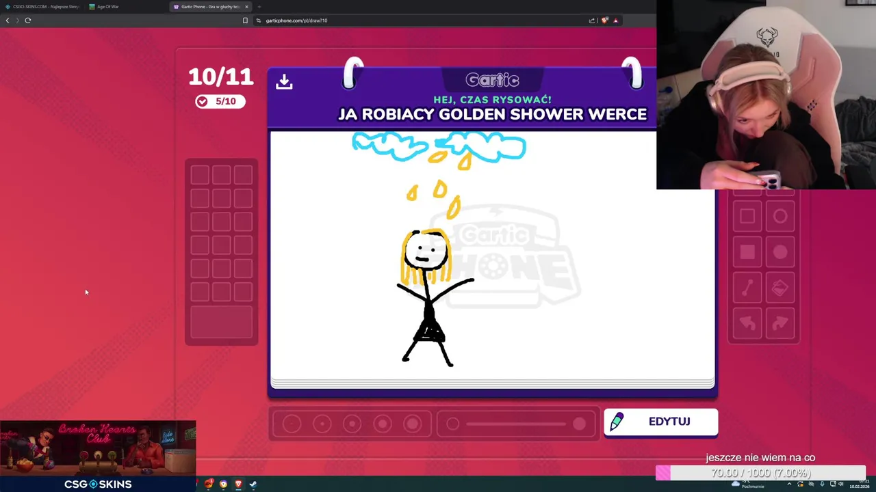The image size is (876, 492).
Task: Open the weather widget showing Pochmurnie
Action: [x=749, y=484]
